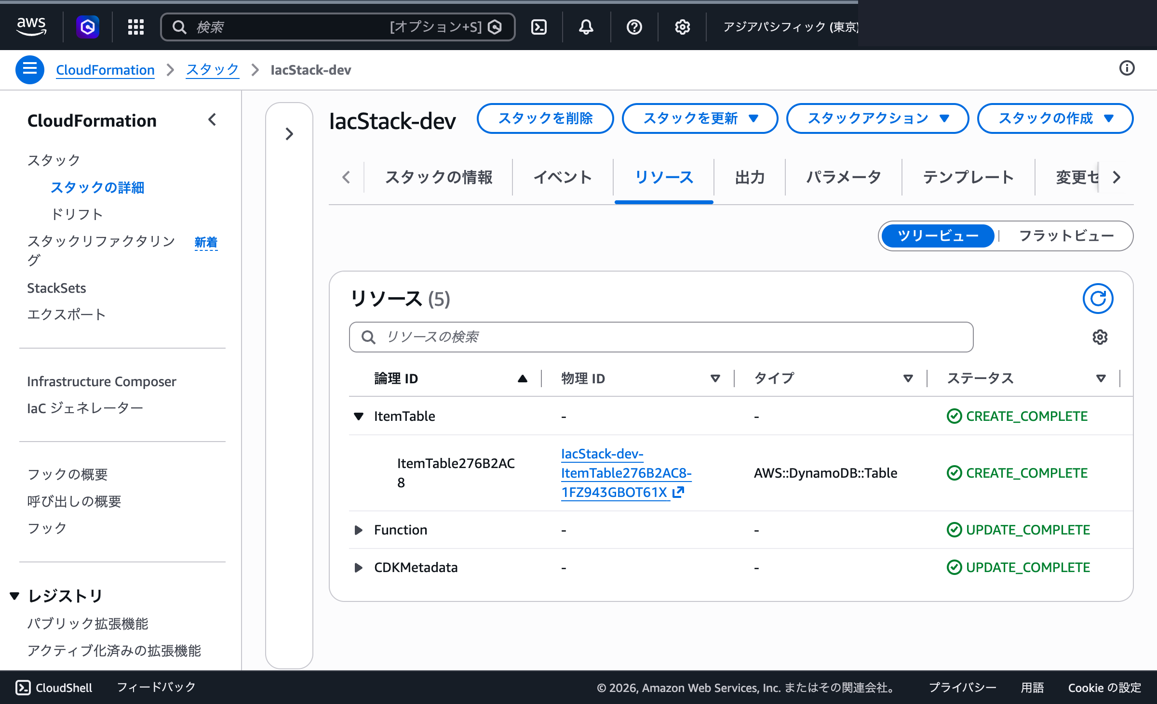Open resource table preferences gear
The width and height of the screenshot is (1157, 704).
point(1100,337)
